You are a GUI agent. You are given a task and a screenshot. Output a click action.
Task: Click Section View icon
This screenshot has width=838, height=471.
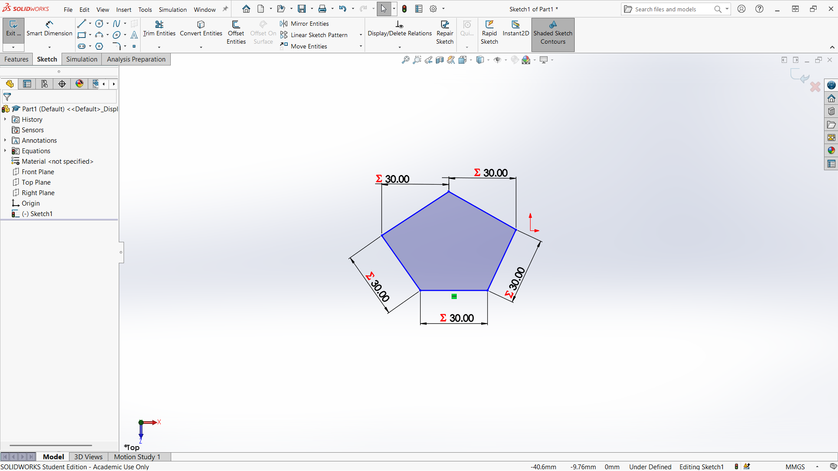(x=440, y=60)
